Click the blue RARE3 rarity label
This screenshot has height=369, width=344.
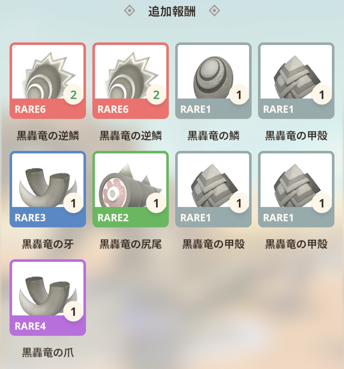(30, 218)
